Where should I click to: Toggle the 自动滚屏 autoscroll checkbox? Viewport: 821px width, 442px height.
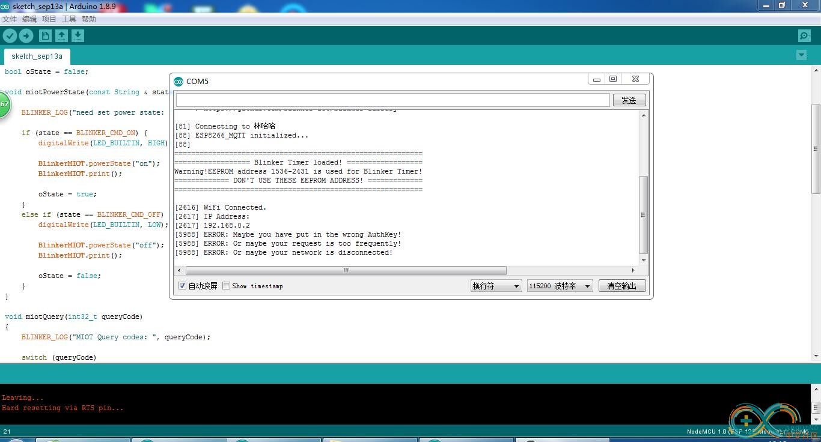coord(182,286)
